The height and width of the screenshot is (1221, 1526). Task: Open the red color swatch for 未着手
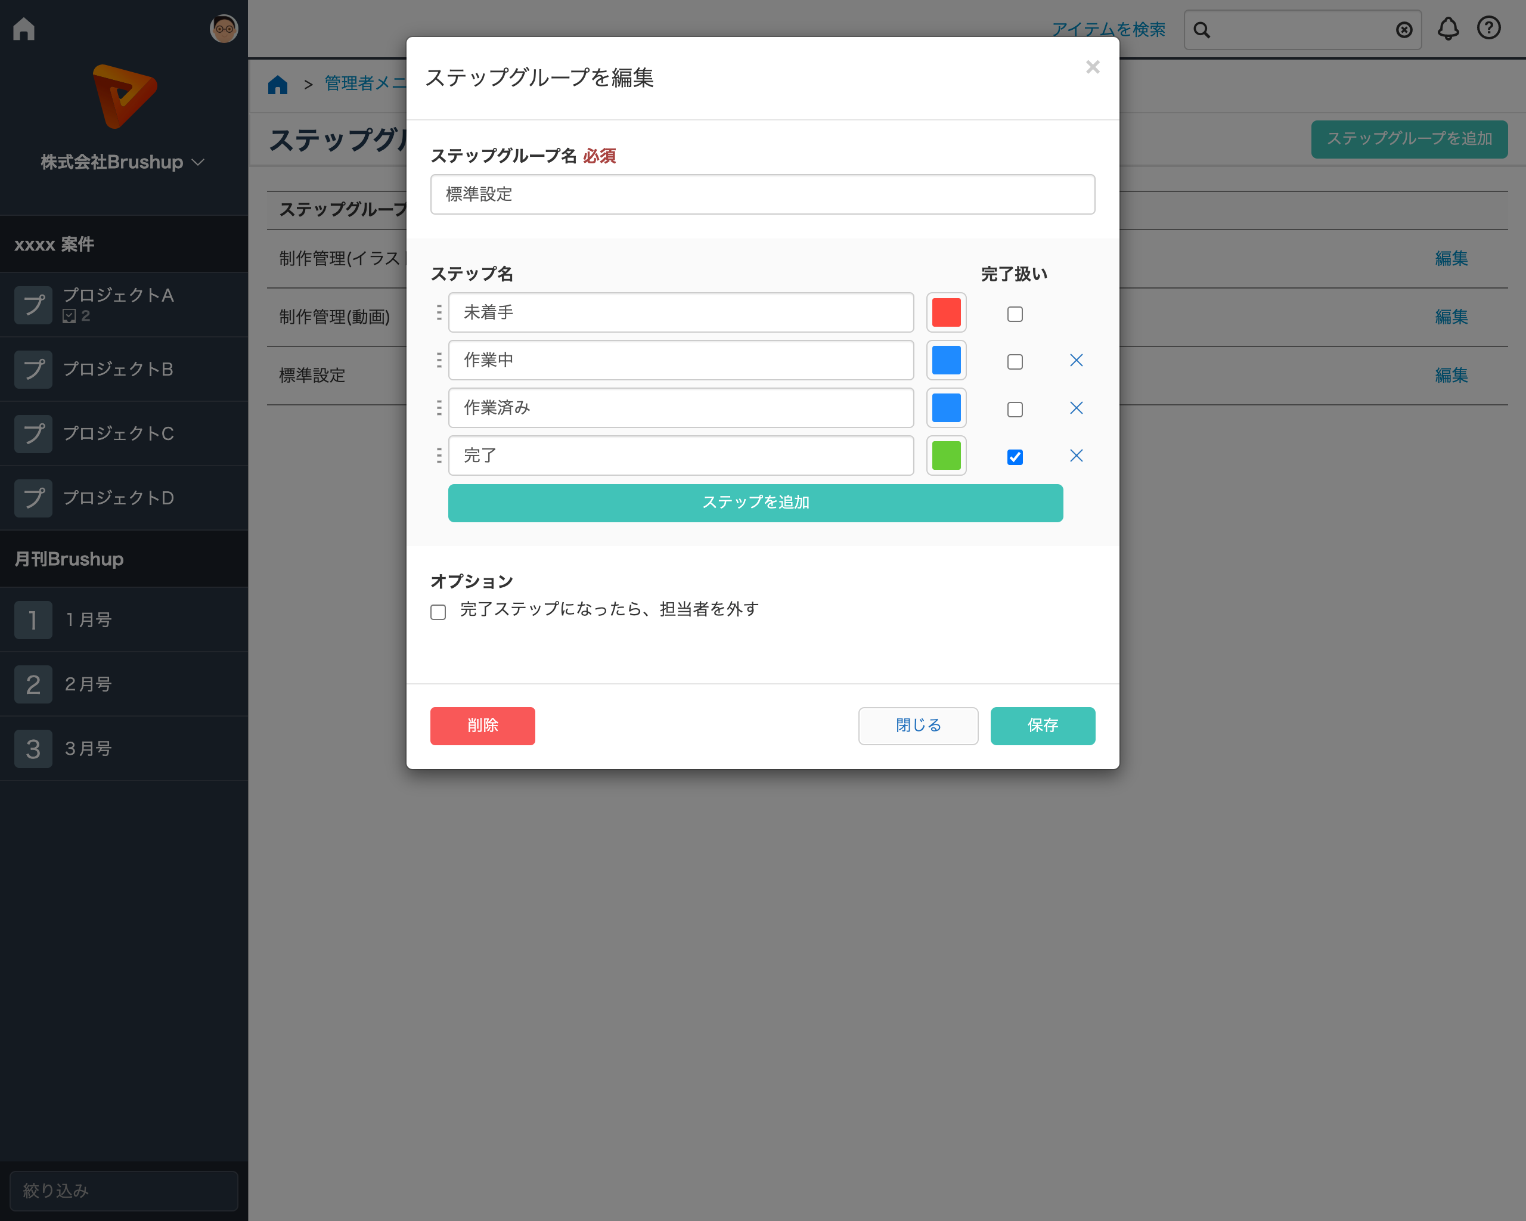click(947, 312)
